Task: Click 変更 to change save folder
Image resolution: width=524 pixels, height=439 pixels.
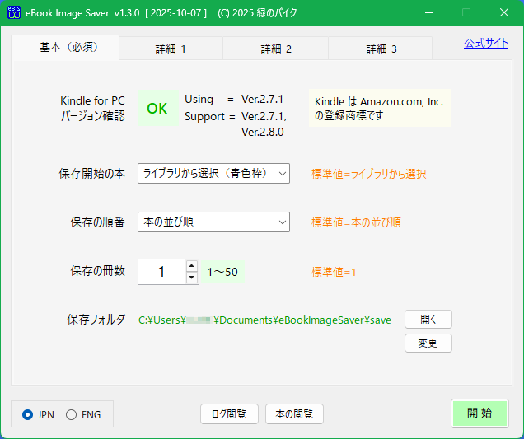Action: pyautogui.click(x=428, y=343)
